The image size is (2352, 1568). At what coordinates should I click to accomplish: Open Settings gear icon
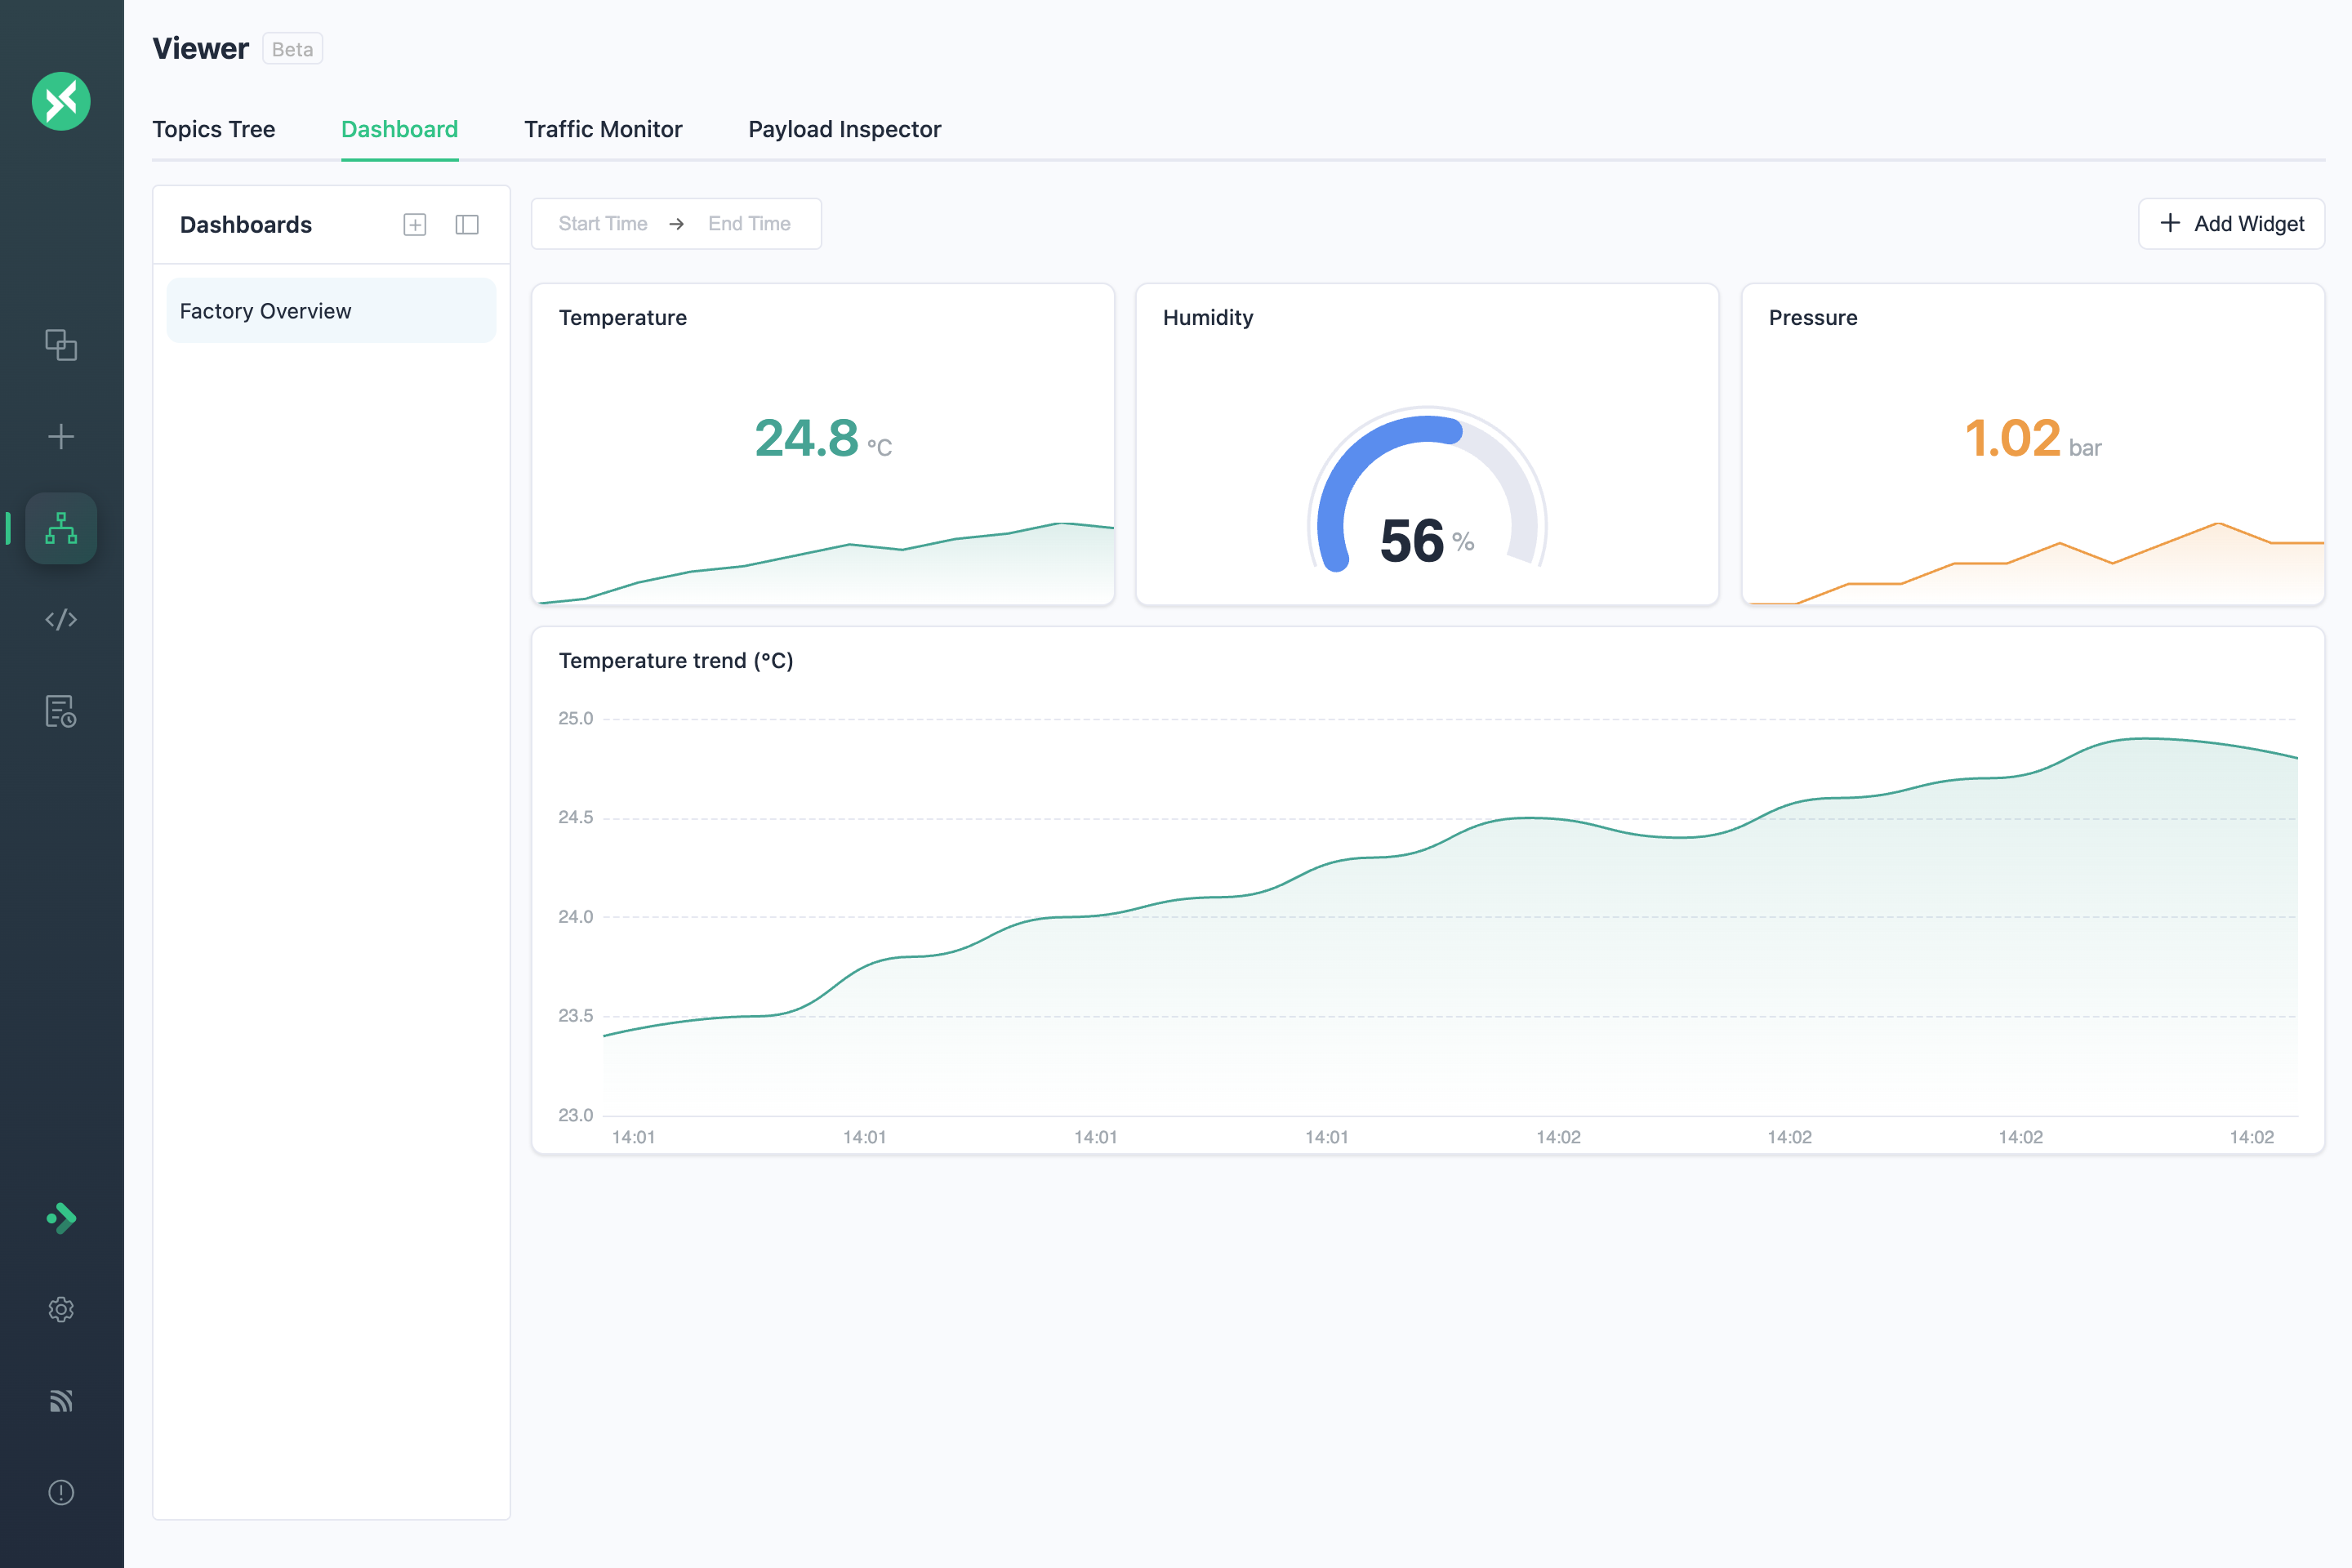pos(61,1310)
